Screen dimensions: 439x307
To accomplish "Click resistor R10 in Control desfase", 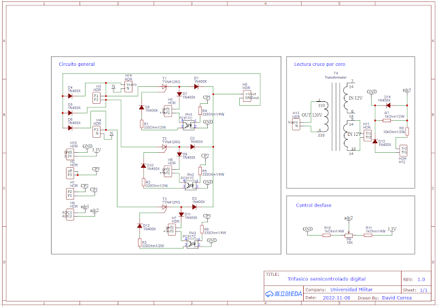I will click(x=326, y=236).
